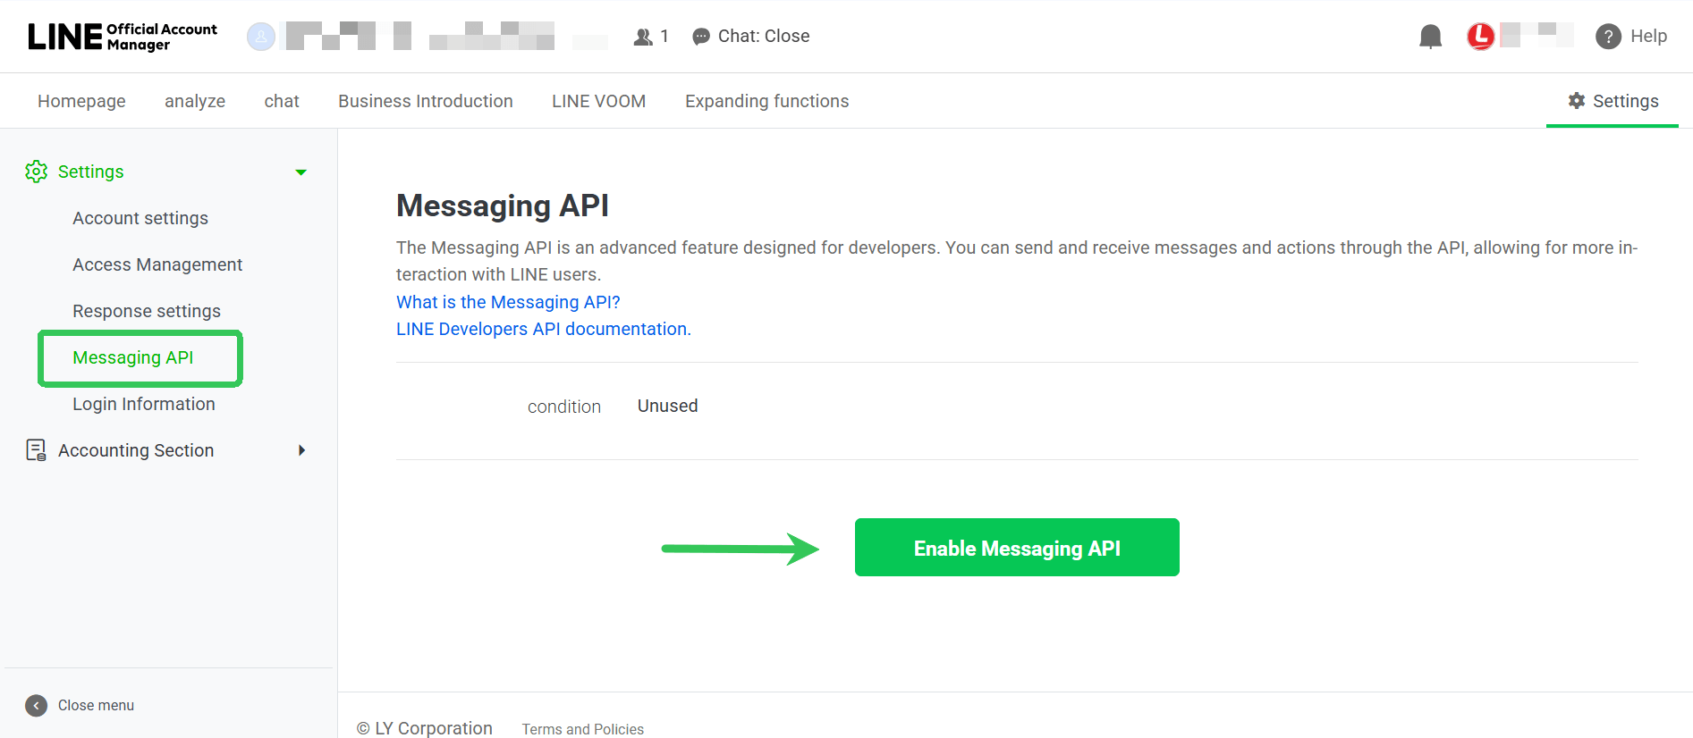Viewport: 1693px width, 738px height.
Task: Open Account settings in sidebar
Action: (140, 218)
